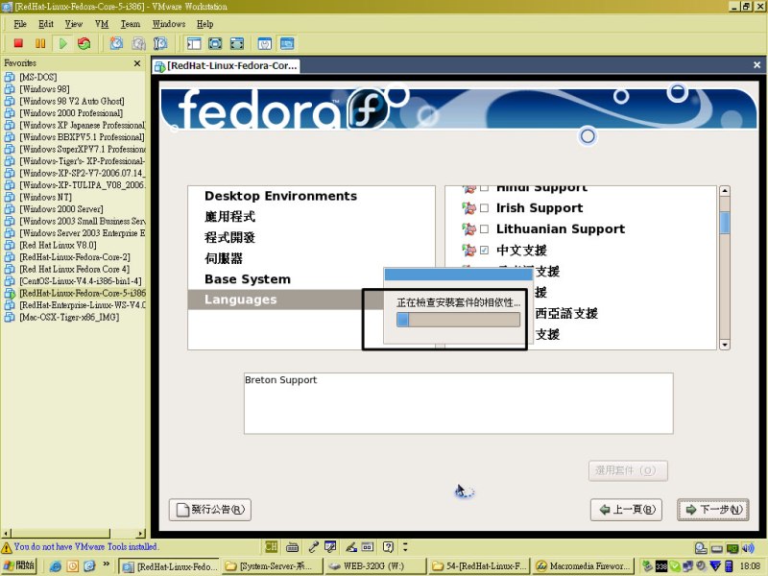Select [MS-DOS] in Favorites

click(37, 77)
